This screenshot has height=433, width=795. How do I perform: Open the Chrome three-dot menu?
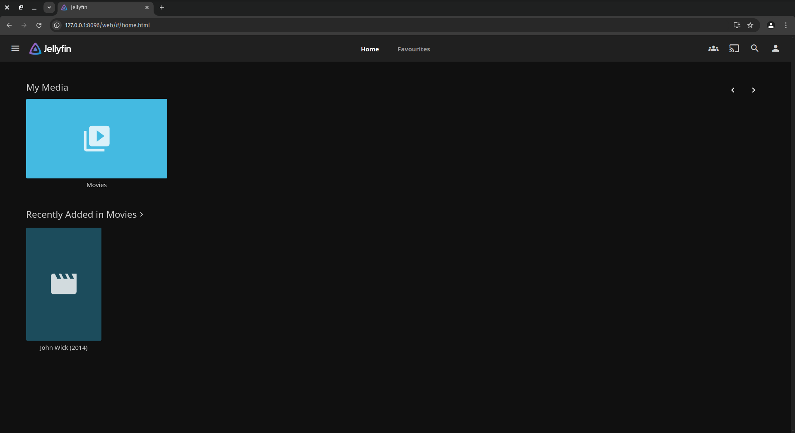click(x=786, y=25)
